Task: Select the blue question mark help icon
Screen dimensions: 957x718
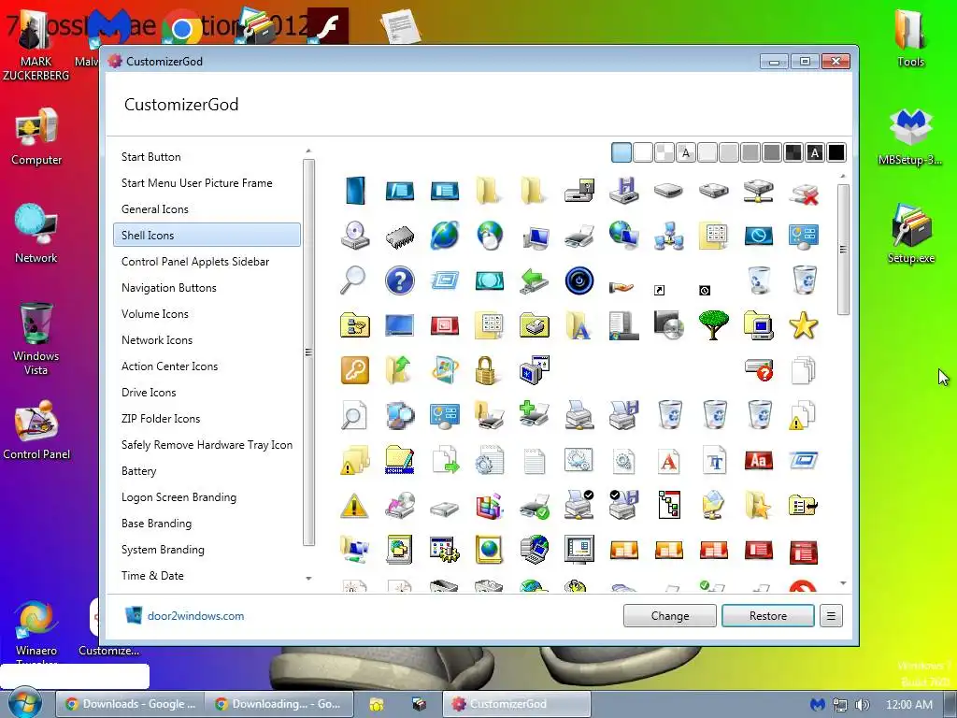Action: coord(400,280)
